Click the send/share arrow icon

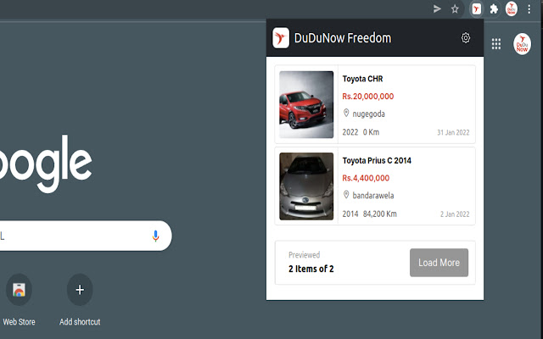pos(437,9)
